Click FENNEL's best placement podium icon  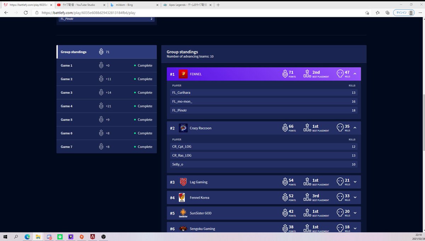click(307, 74)
